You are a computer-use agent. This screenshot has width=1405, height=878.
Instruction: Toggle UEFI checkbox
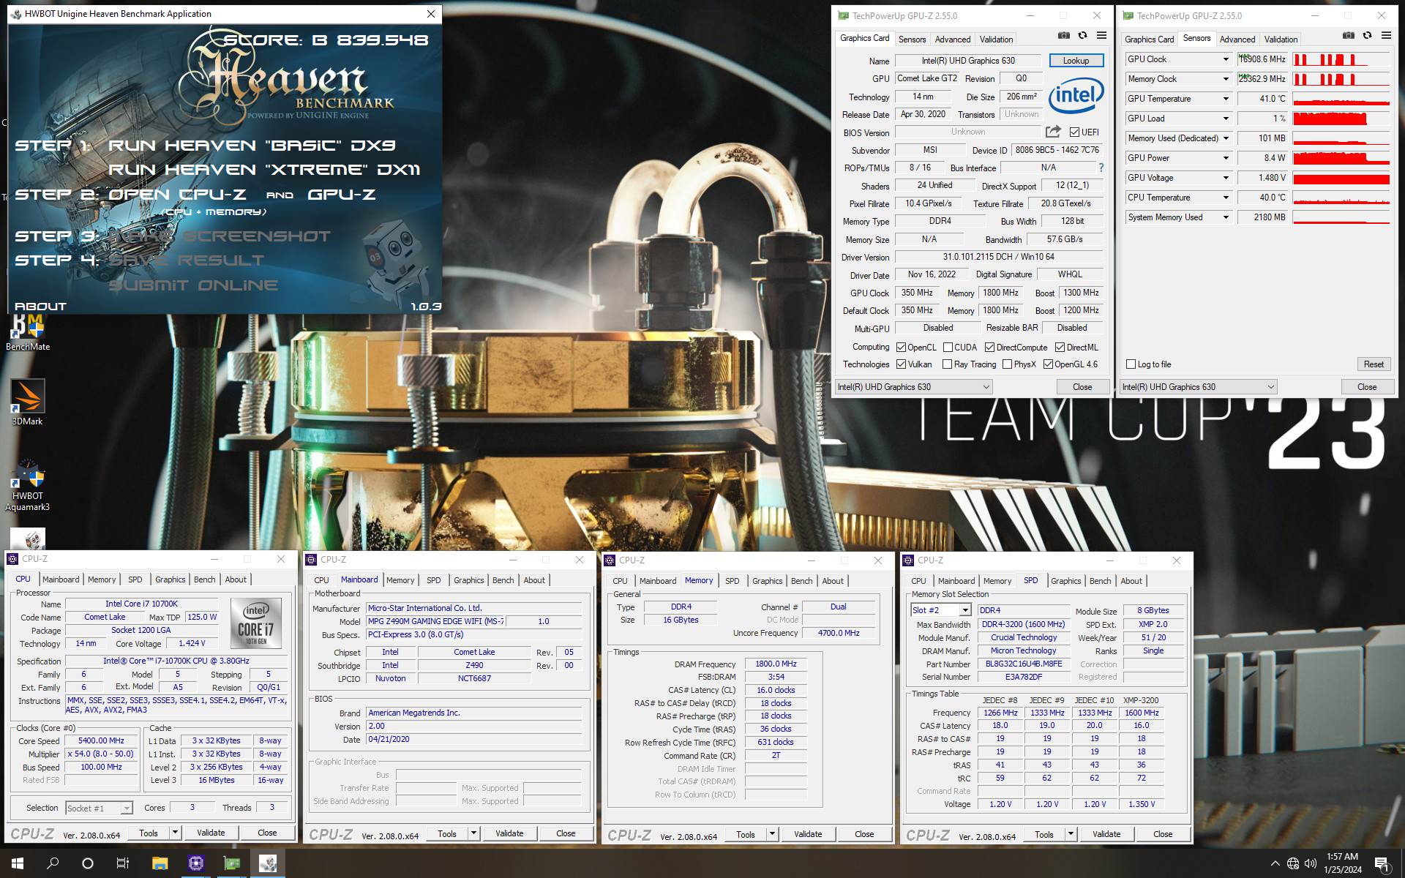1074,132
